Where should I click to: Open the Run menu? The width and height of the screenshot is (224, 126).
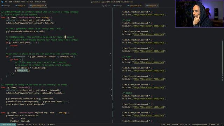(x=31, y=2)
